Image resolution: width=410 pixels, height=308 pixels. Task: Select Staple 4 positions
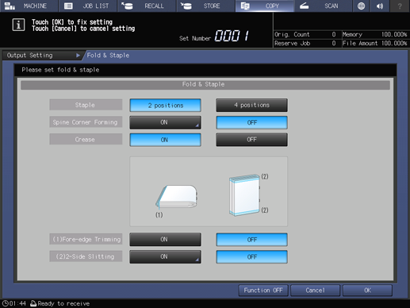(x=251, y=106)
